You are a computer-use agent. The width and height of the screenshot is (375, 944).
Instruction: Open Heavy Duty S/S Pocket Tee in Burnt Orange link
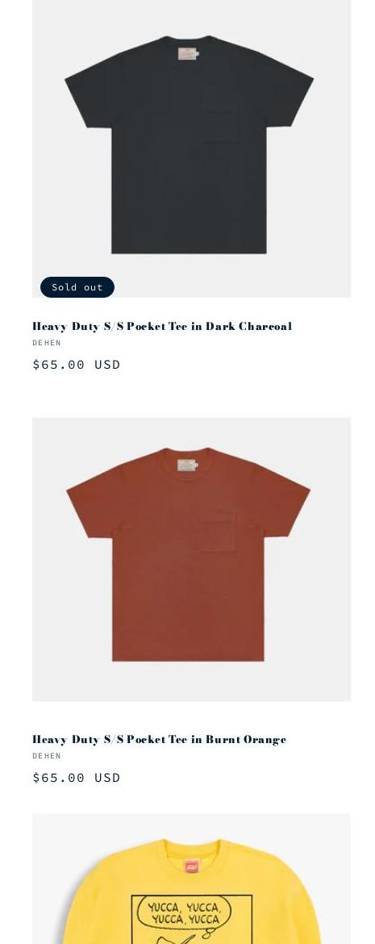[x=160, y=739]
